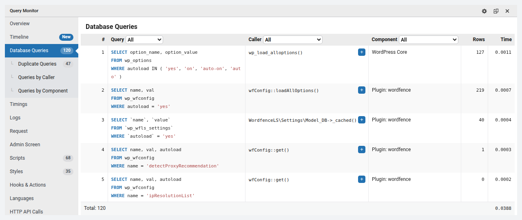Open Query Monitor settings gear icon
Screen dimensions: 522x220
[484, 11]
